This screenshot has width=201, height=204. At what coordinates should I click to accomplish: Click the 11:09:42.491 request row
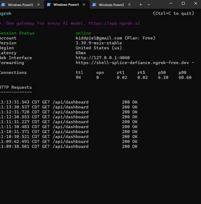[69, 142]
